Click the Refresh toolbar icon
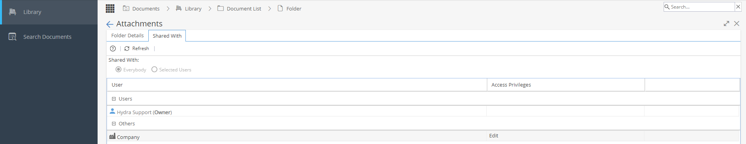 coord(127,49)
